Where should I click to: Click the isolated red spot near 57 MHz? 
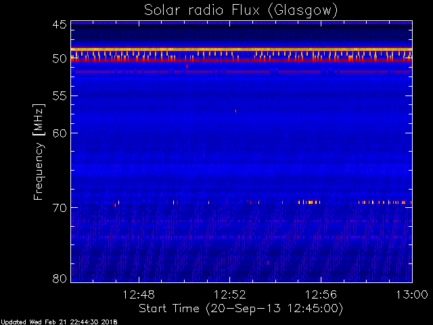coord(235,111)
